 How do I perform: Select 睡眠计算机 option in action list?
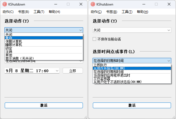point(44,45)
